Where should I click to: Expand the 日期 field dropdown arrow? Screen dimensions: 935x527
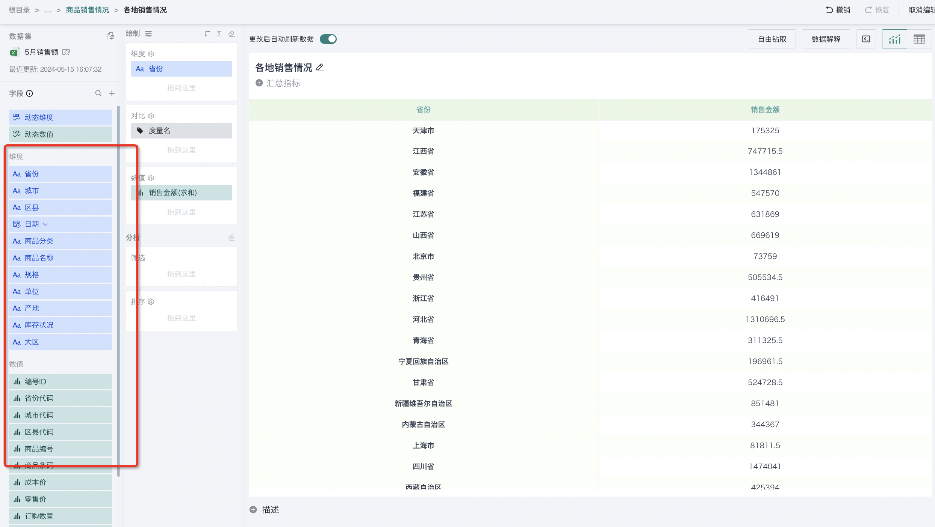coord(45,224)
